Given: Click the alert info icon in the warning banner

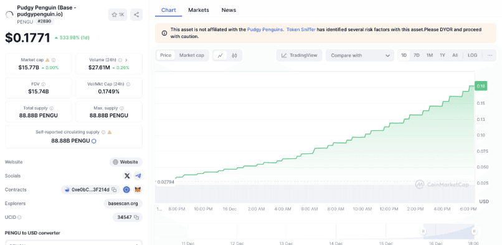Looking at the screenshot, I should 164,32.
